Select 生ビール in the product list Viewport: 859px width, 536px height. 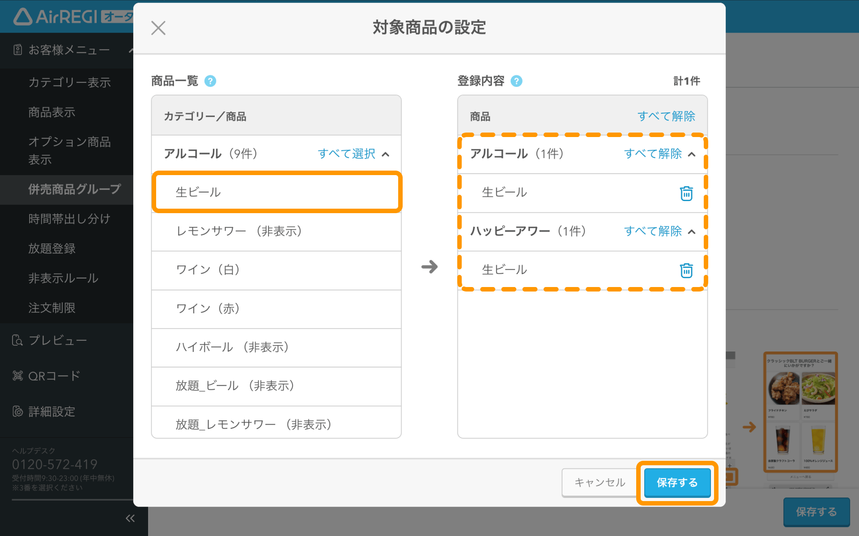tap(276, 192)
